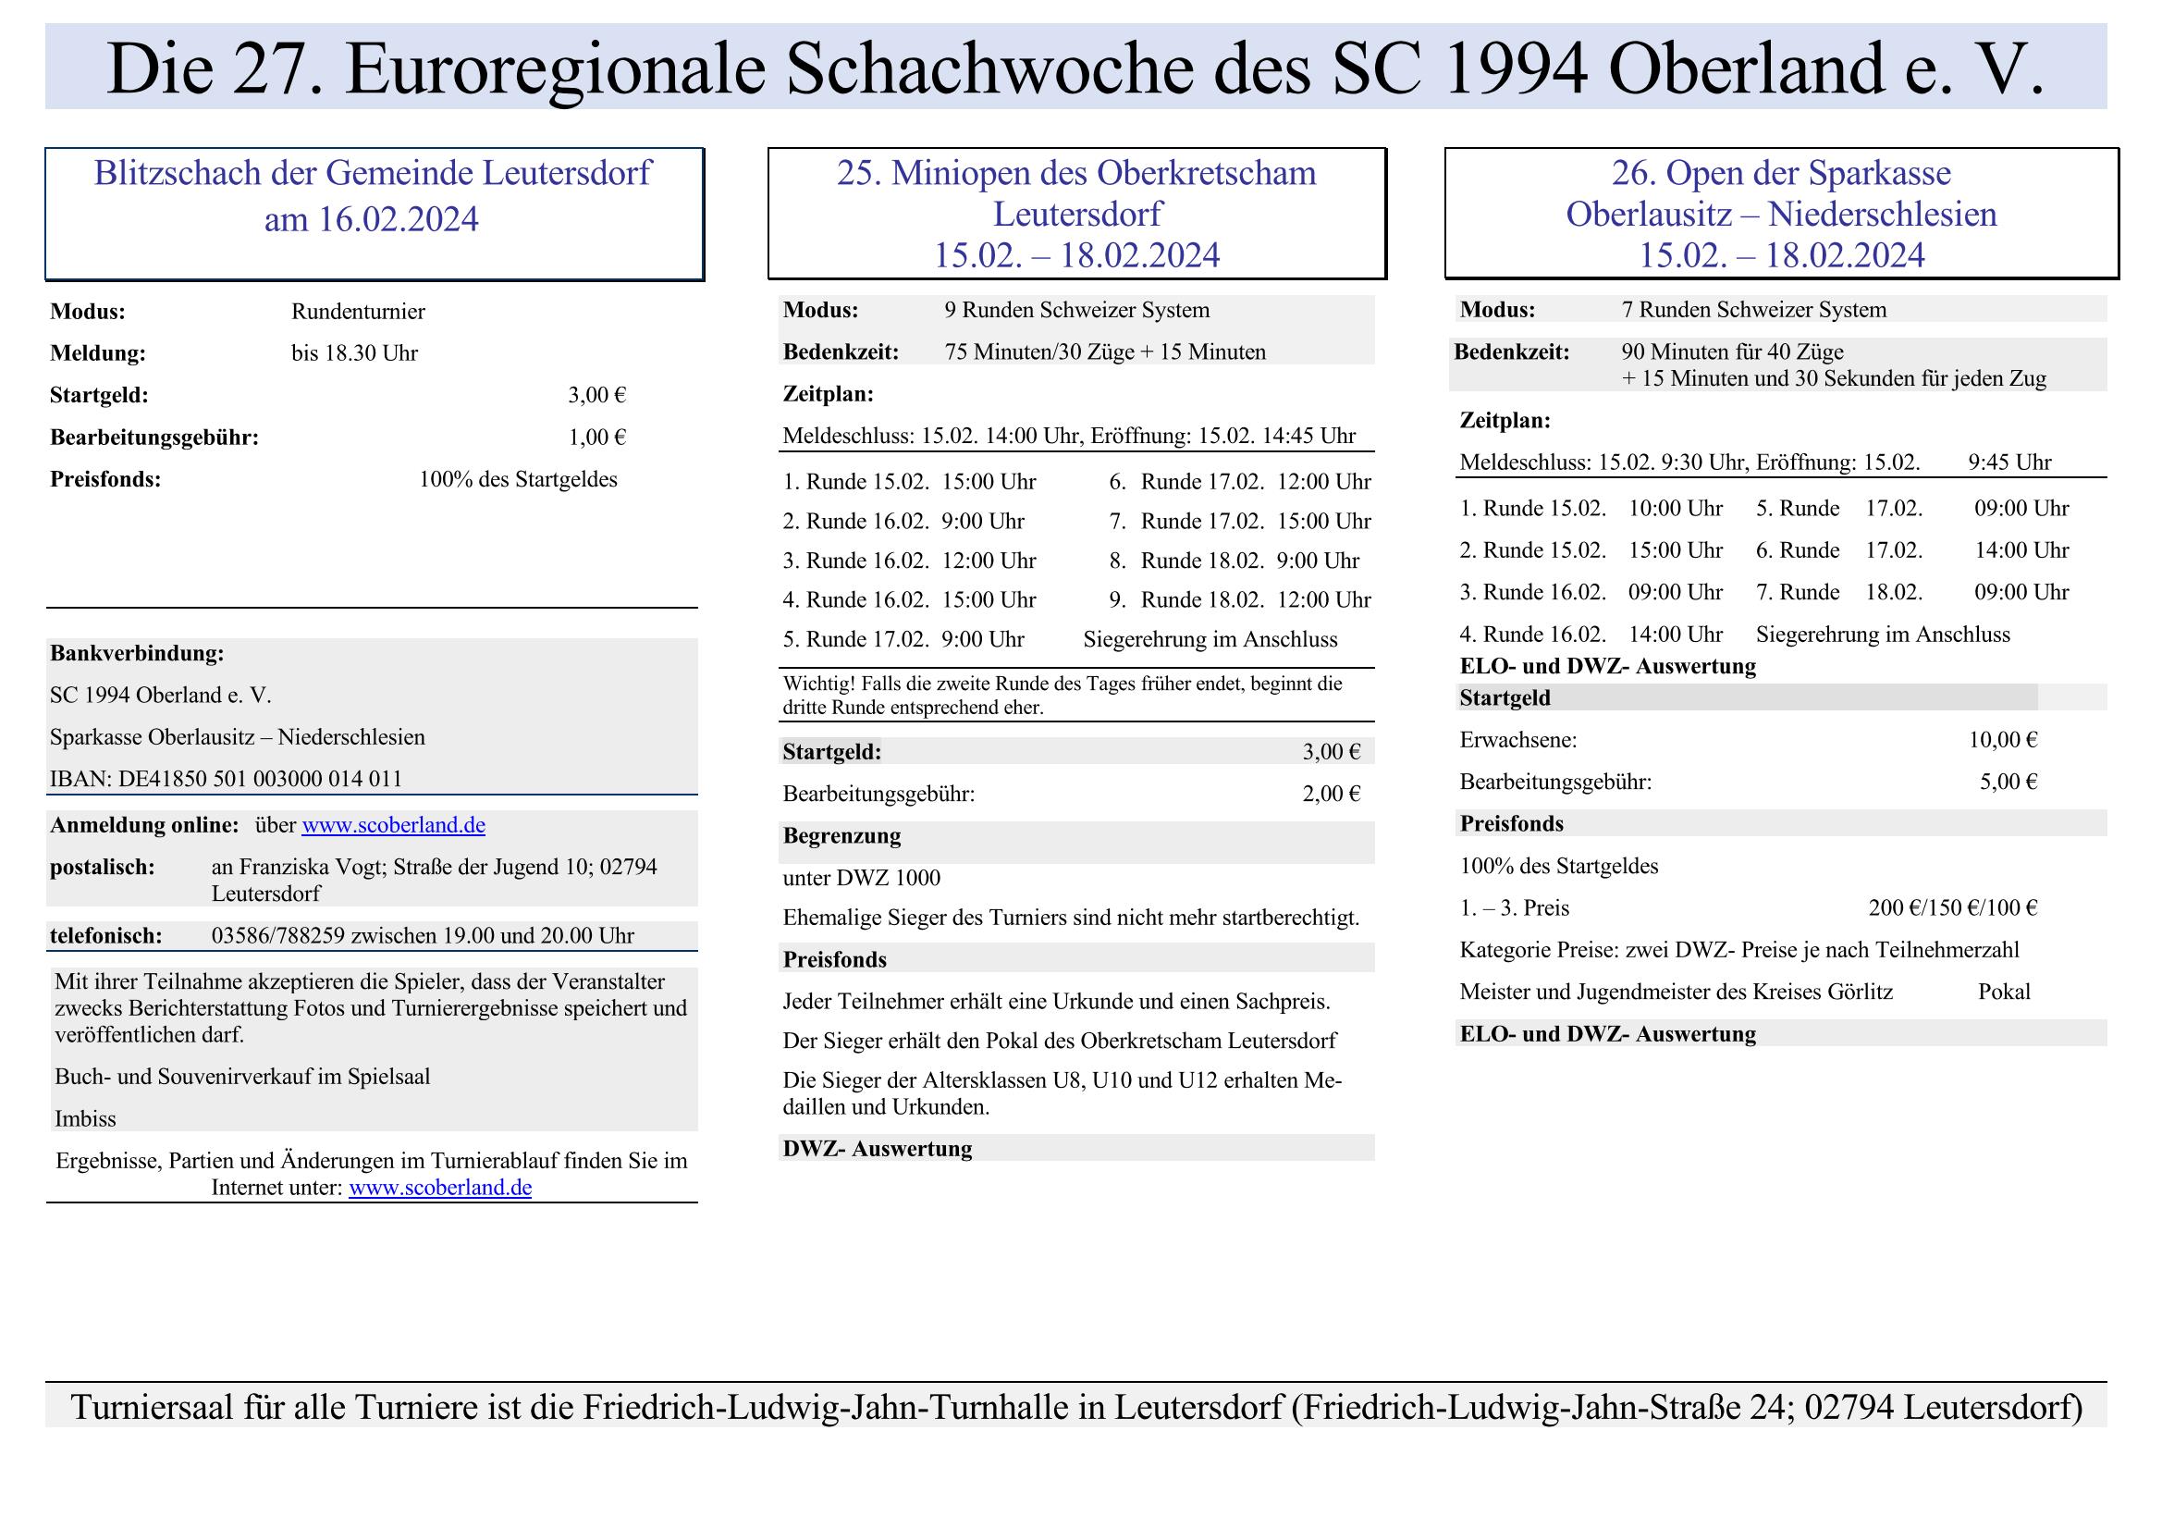Click the 'Bankverbindung:' label
The width and height of the screenshot is (2162, 1529).
[137, 653]
